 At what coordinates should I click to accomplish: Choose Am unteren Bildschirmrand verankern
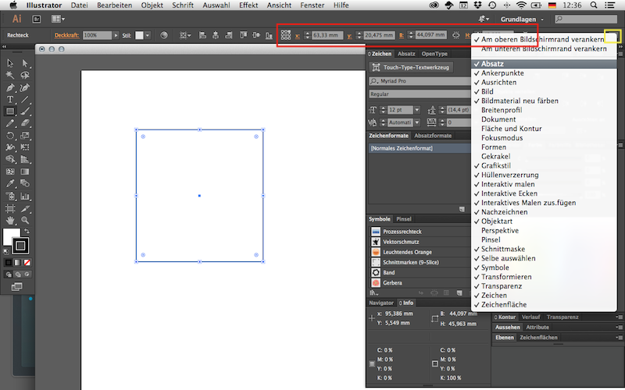pyautogui.click(x=544, y=48)
